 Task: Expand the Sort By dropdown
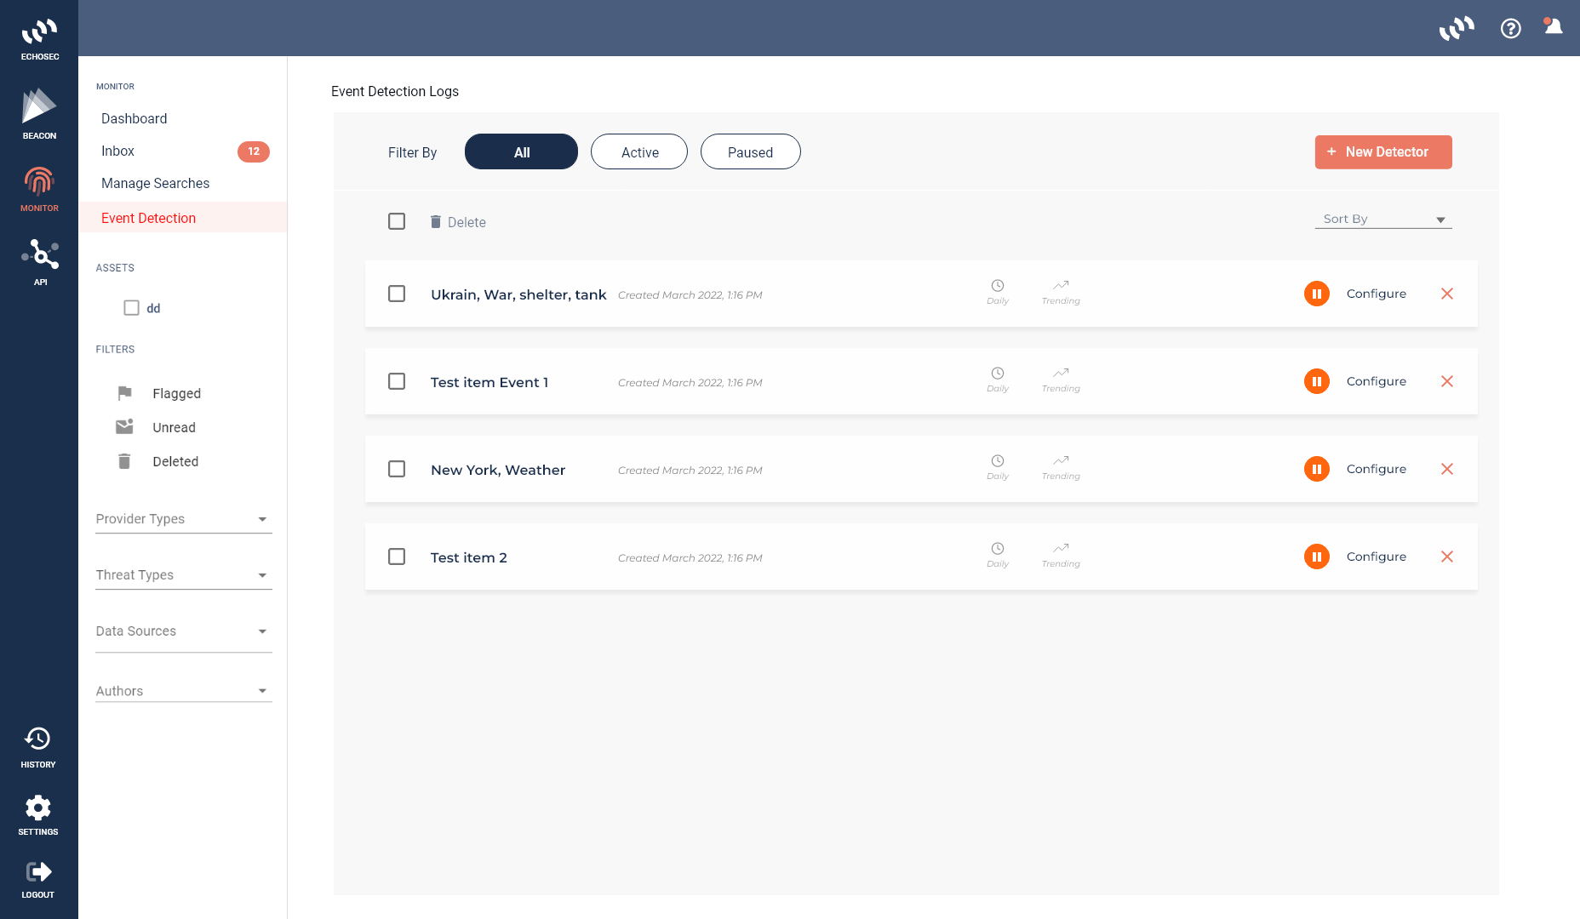[1382, 220]
